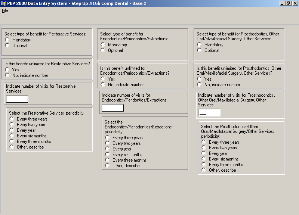
Task: Close the PBP 2008 Data Entry System window
Action: coord(295,3)
